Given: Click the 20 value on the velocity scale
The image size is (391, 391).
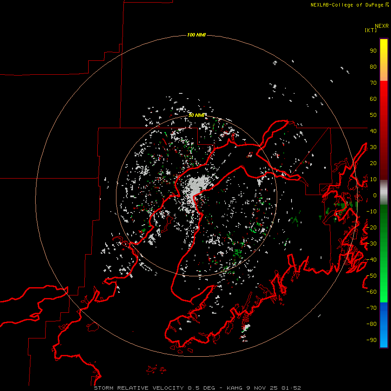Looking at the screenshot, I should point(373,163).
